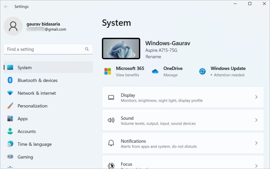Screen dimensions: 270x169
Task: Click the Gaming controller icon
Action: coord(10,157)
